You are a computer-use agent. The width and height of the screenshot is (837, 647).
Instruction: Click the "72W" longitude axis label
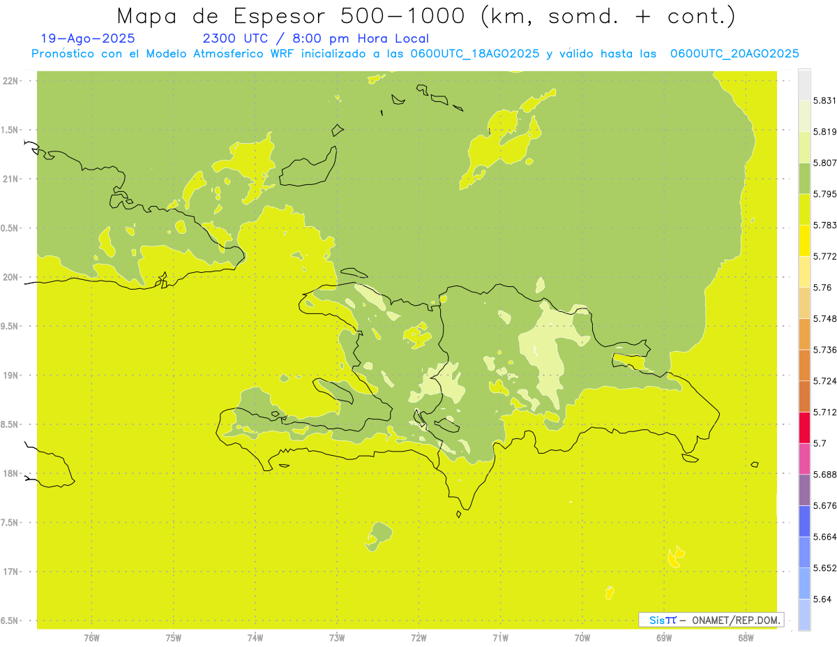(x=418, y=637)
